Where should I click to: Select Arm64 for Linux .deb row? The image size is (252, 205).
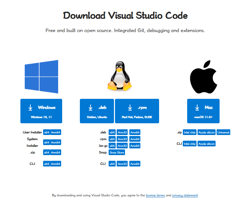point(135,132)
